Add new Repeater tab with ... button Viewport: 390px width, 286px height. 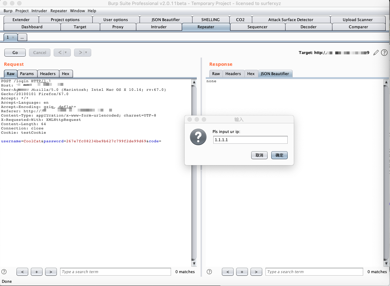[22, 37]
